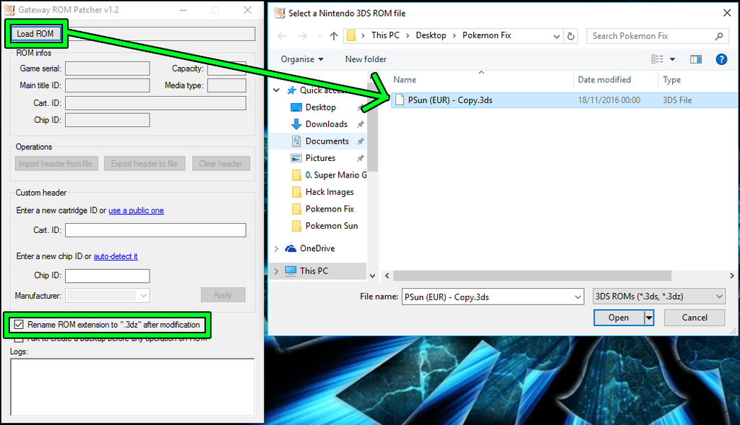
Task: Click the folder icon in the address bar
Action: point(351,35)
